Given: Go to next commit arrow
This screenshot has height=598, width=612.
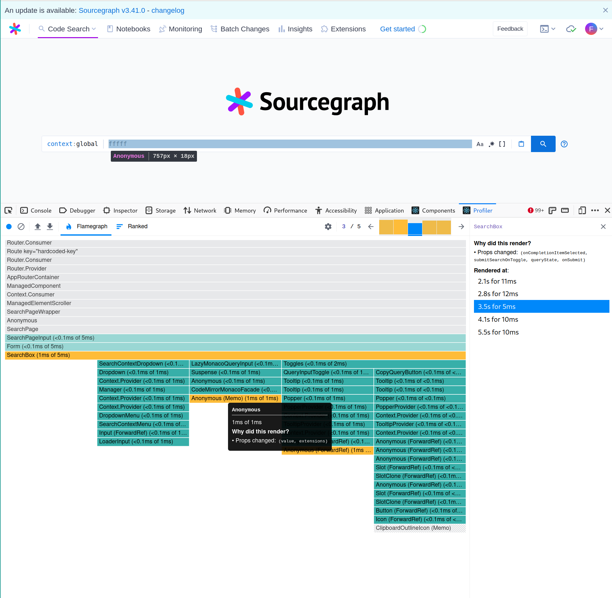Looking at the screenshot, I should [461, 227].
